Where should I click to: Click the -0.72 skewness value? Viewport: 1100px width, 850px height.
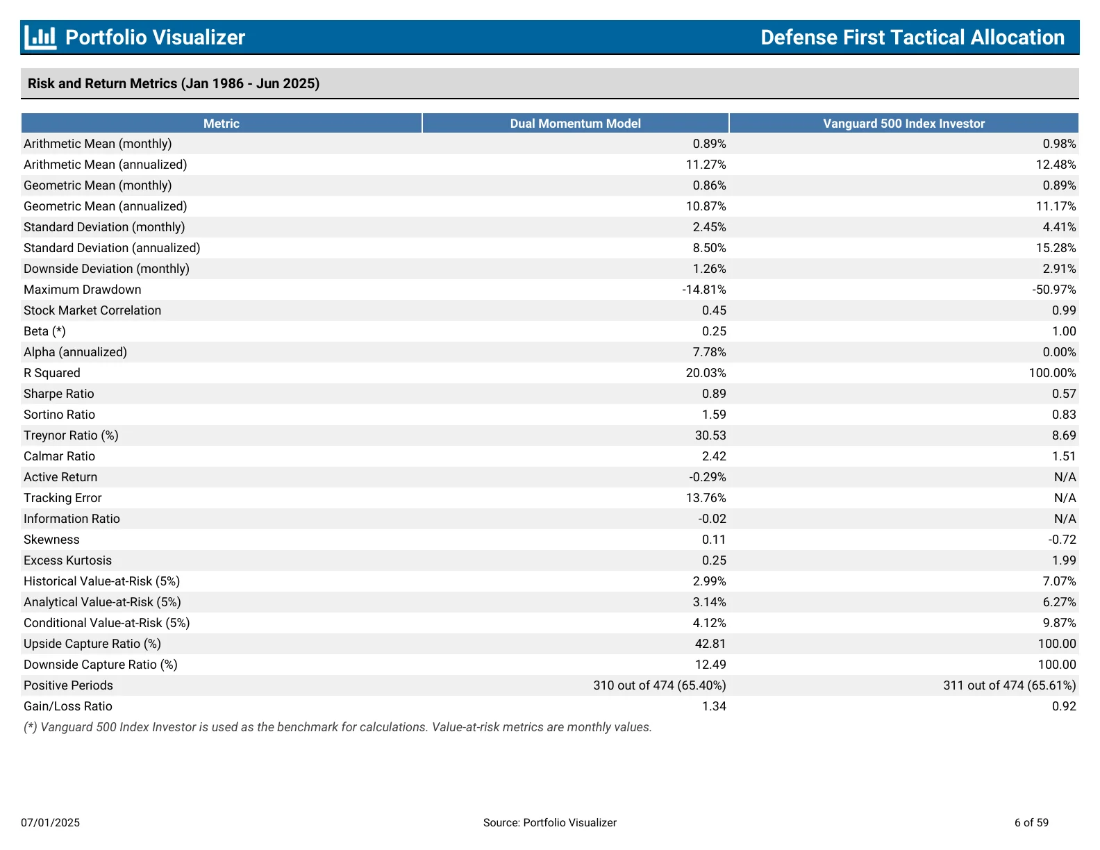(1062, 540)
